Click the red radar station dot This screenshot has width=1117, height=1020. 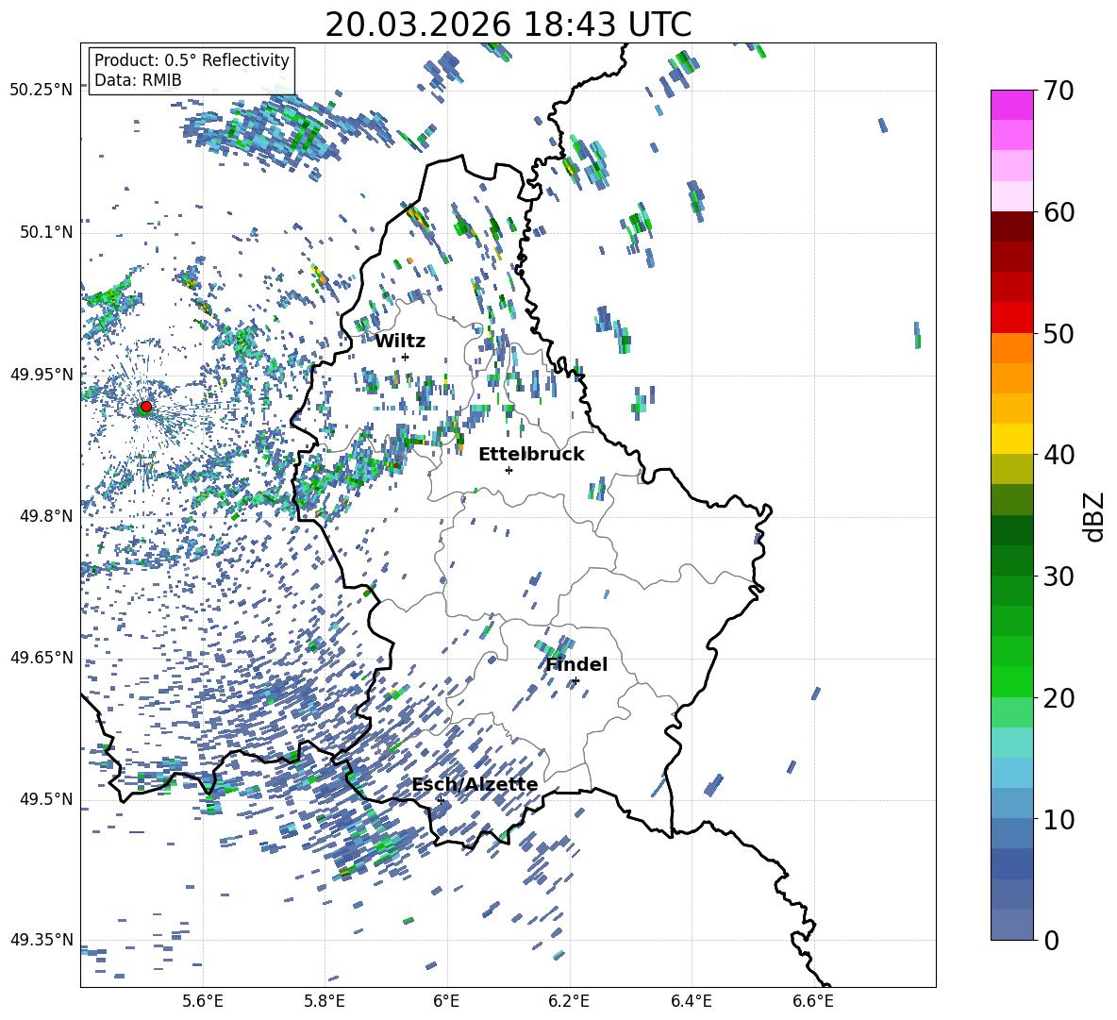tap(145, 407)
